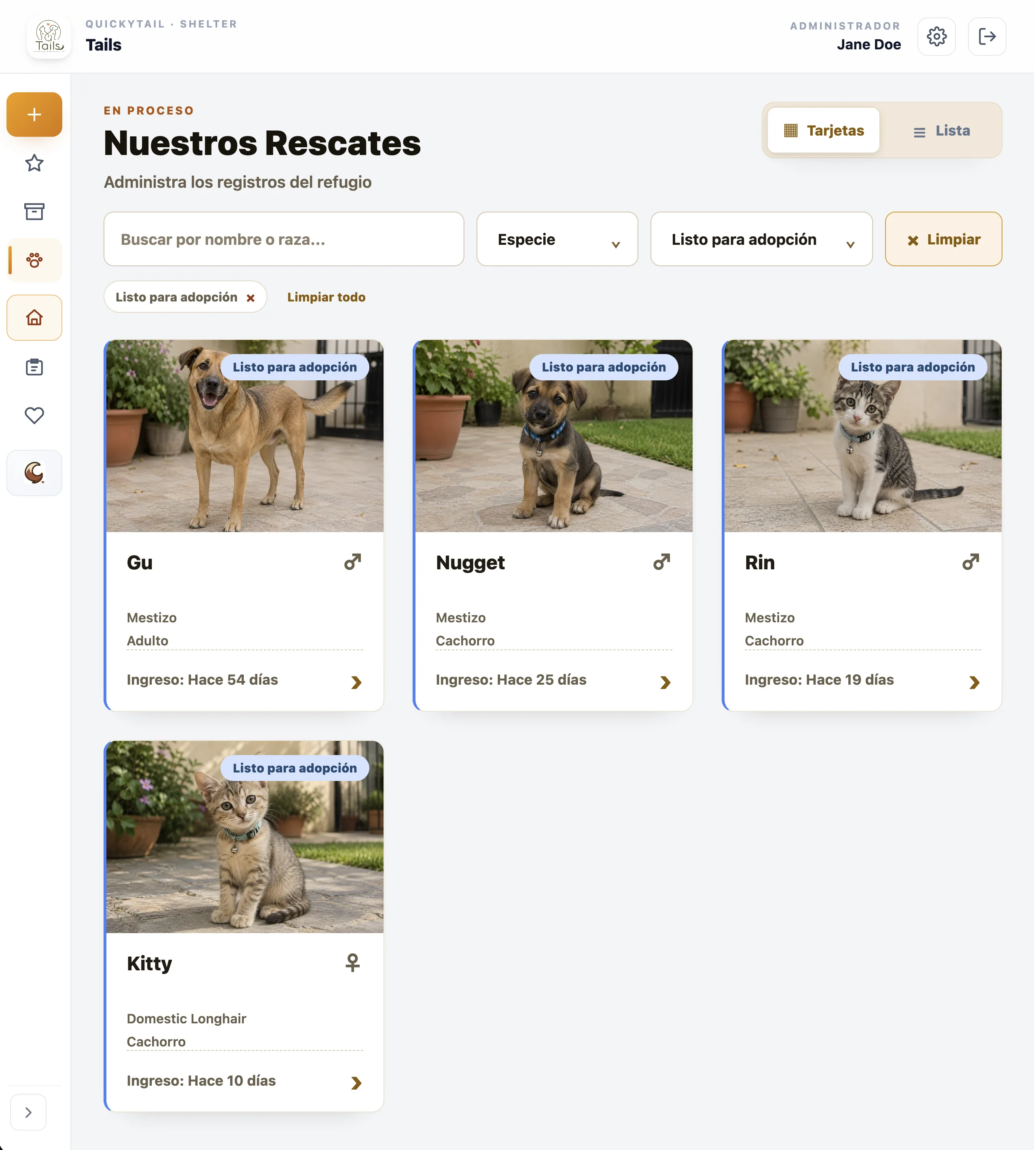Open Kitty's photo thumbnail
Image resolution: width=1034 pixels, height=1150 pixels.
coord(245,836)
